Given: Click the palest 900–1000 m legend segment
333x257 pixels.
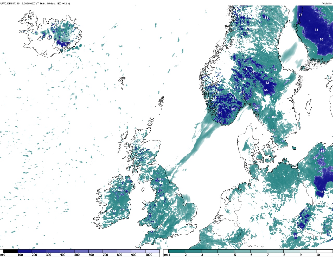Looking at the screenshot, I should (138, 251).
